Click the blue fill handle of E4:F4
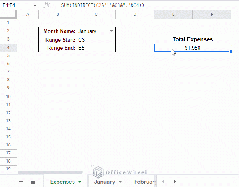 231,52
